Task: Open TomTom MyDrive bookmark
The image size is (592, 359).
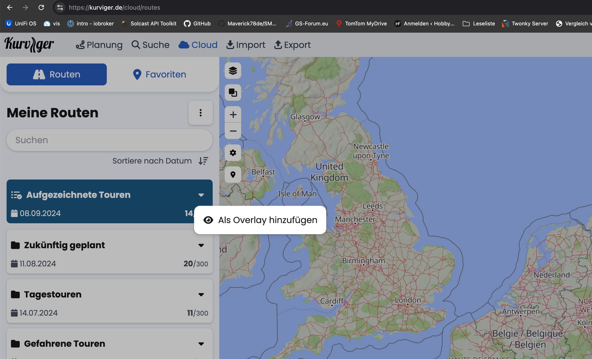Action: (x=361, y=23)
